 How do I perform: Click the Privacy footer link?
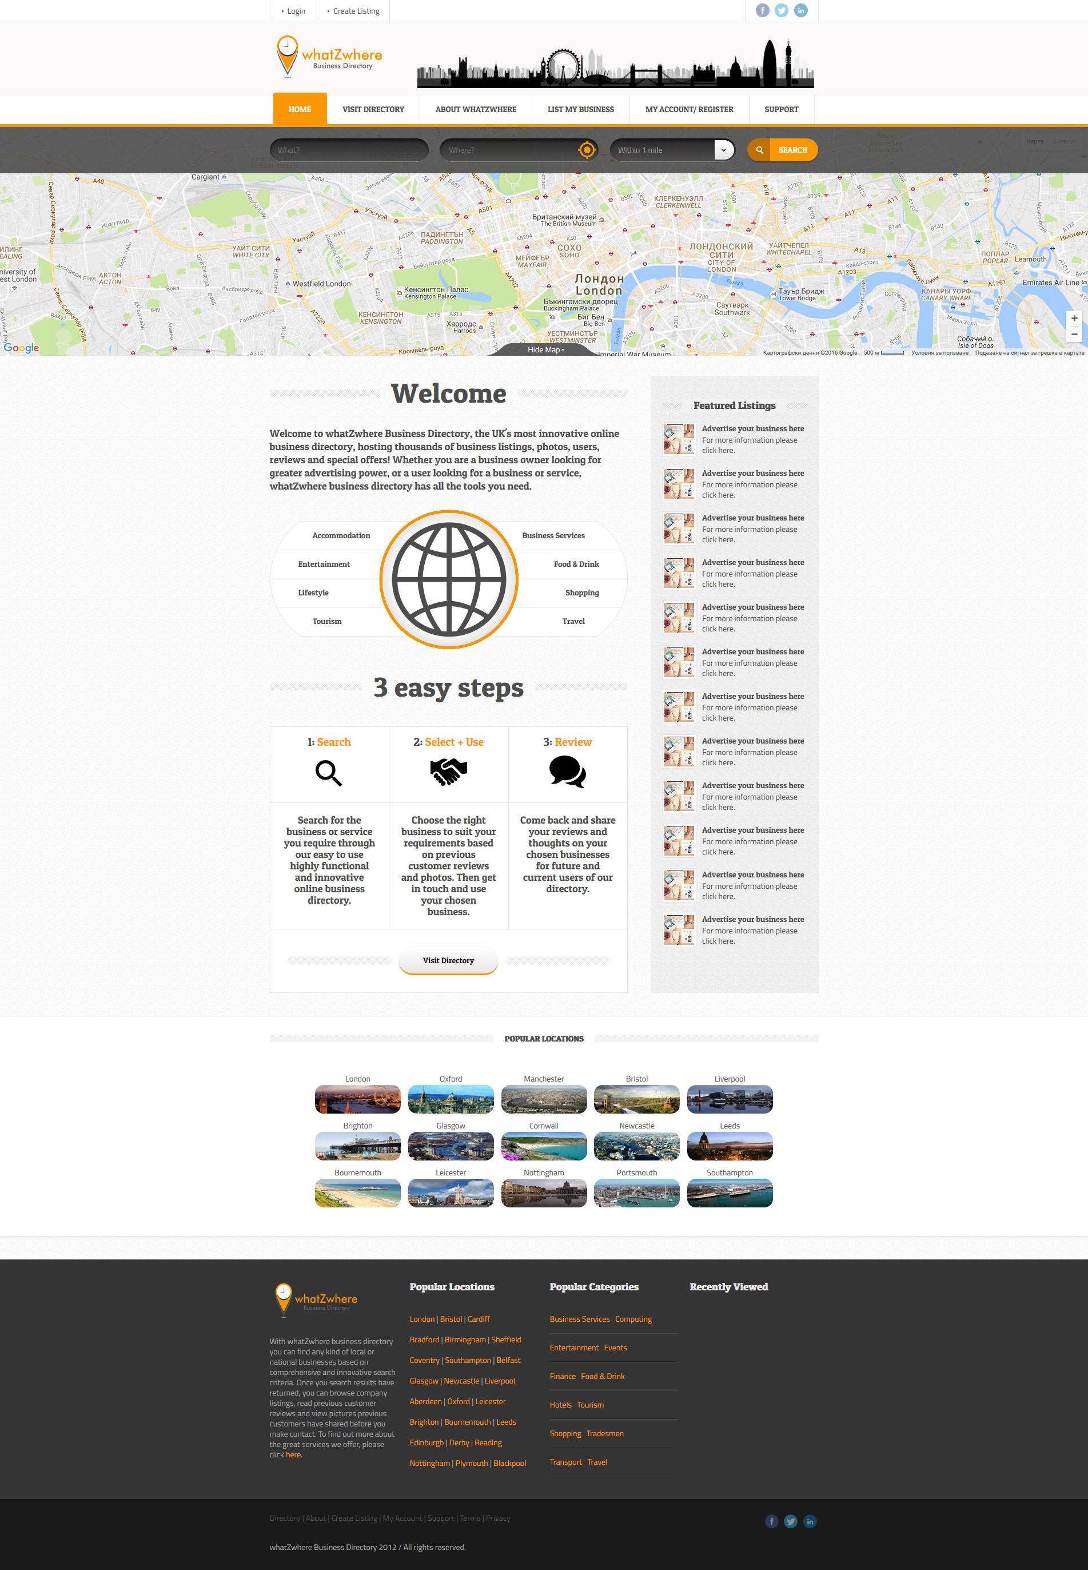[497, 1518]
